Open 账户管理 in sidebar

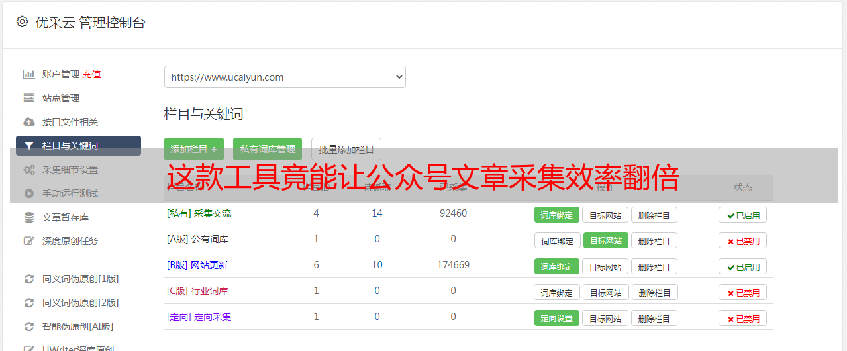tap(60, 74)
